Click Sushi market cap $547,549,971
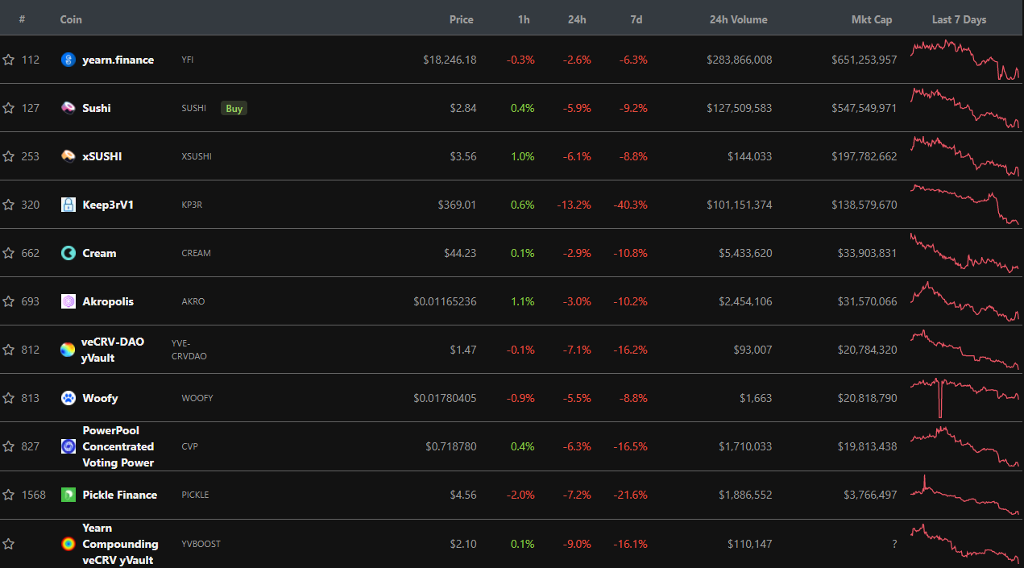 pos(864,108)
